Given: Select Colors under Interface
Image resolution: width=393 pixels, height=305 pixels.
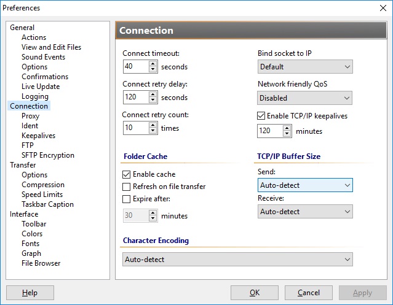Looking at the screenshot, I should tap(32, 234).
